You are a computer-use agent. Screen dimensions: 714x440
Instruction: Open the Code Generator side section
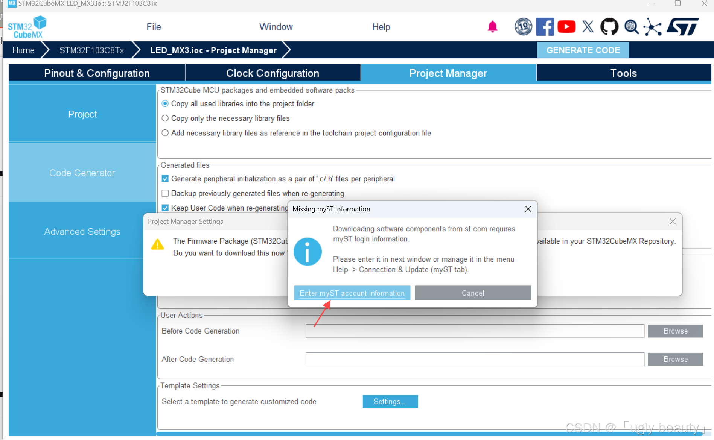click(82, 173)
